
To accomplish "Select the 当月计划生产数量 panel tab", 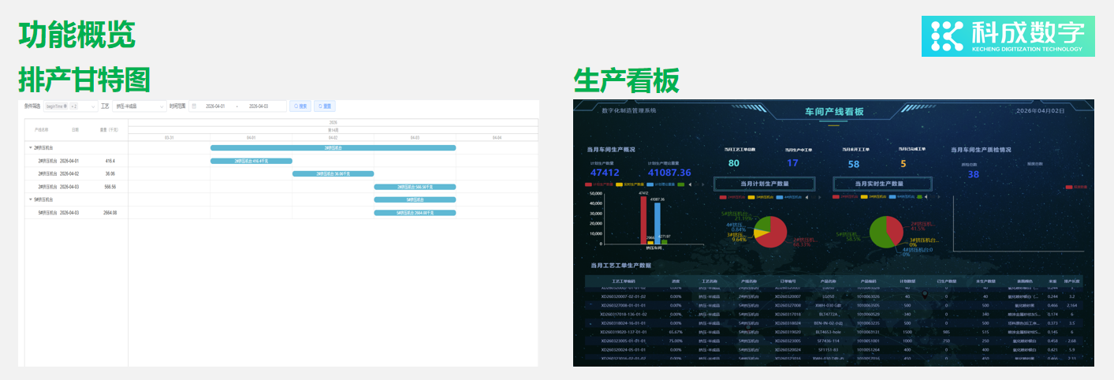I will coord(764,184).
